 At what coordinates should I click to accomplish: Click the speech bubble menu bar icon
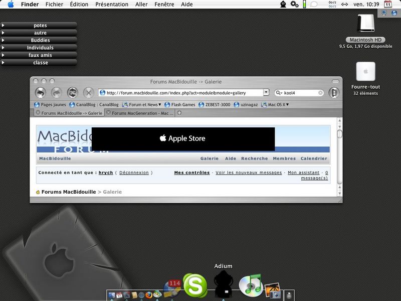314,5
